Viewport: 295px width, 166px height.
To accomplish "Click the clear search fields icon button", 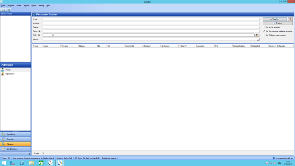I will click(290, 19).
